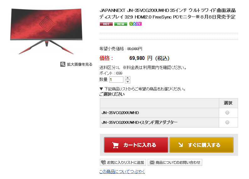Image resolution: width=249 pixels, height=179 pixels.
Task: Click the envelope icon for product inquiry
Action: (152, 162)
